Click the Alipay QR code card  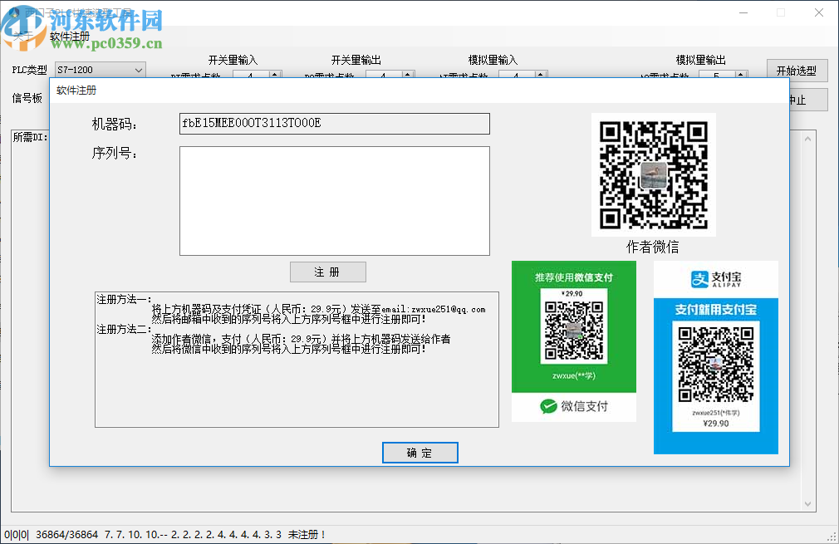715,357
